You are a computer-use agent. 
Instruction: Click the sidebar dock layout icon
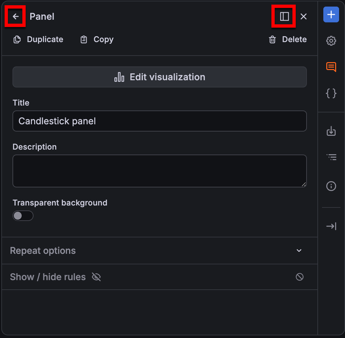[x=284, y=16]
